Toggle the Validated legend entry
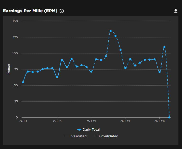 (75, 136)
